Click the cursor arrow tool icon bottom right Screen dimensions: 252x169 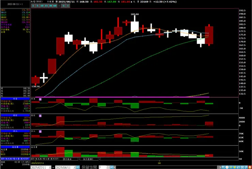pyautogui.click(x=223, y=167)
